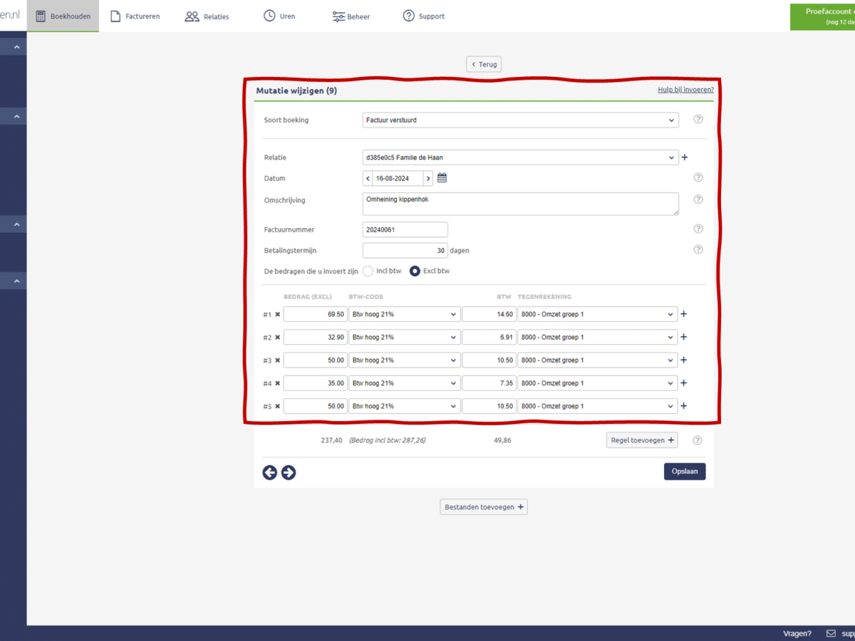This screenshot has height=641, width=855.
Task: Step date forward with the next-day arrow
Action: 428,178
